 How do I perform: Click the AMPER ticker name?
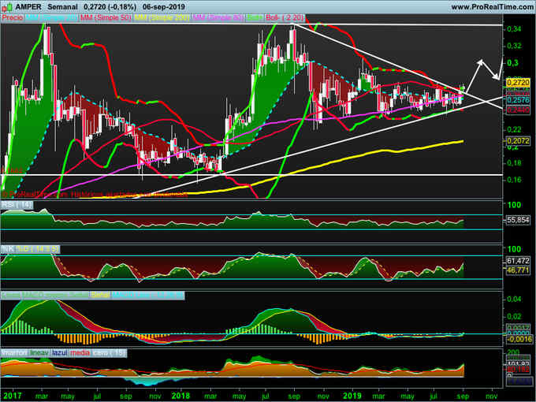pos(28,7)
